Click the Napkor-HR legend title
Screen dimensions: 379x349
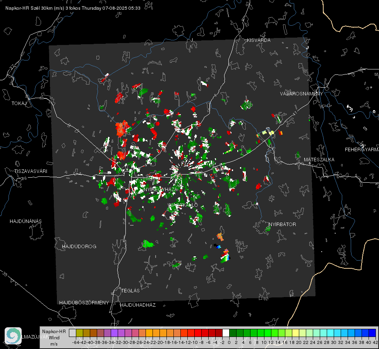point(54,331)
